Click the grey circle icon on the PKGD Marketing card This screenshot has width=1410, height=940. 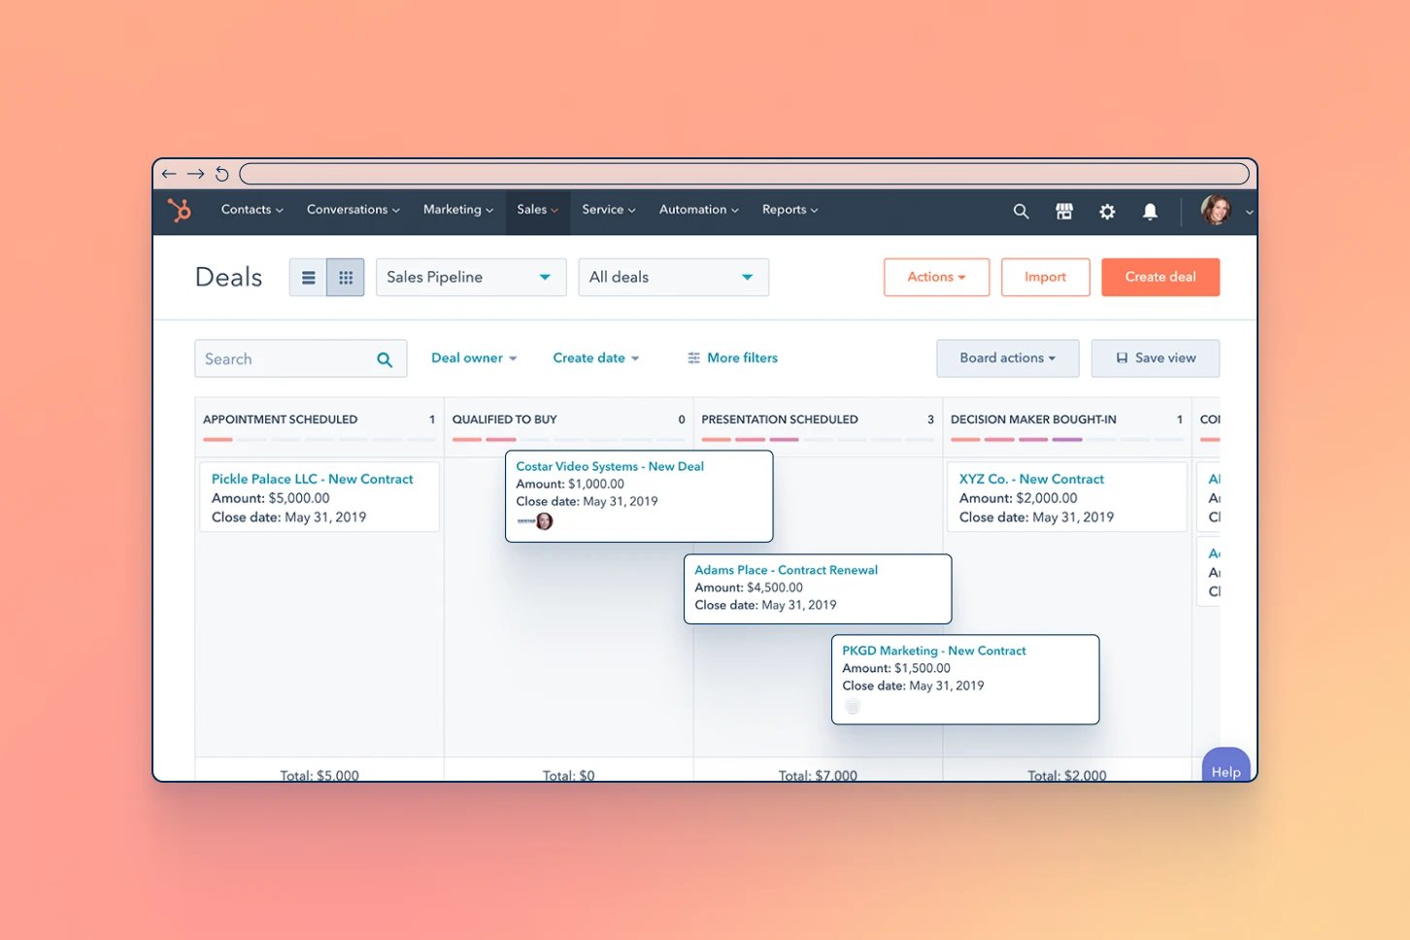click(853, 706)
